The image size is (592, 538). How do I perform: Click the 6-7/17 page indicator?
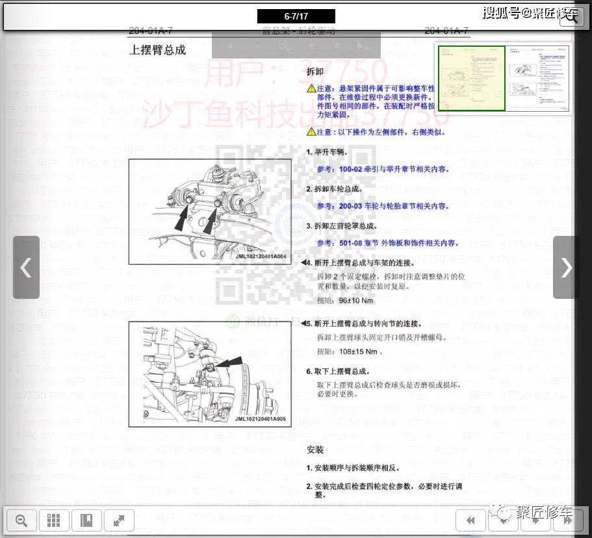tap(296, 16)
